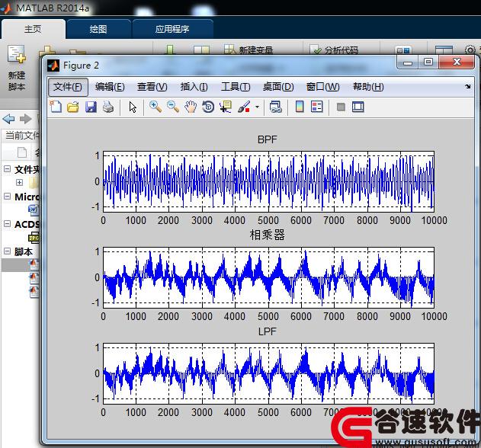Click the layout icon in MATLAB ribbon
The height and width of the screenshot is (448, 481).
pyautogui.click(x=444, y=50)
